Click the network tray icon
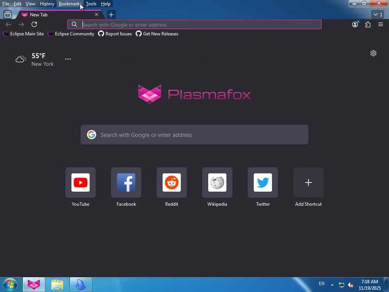The image size is (389, 292). [342, 285]
